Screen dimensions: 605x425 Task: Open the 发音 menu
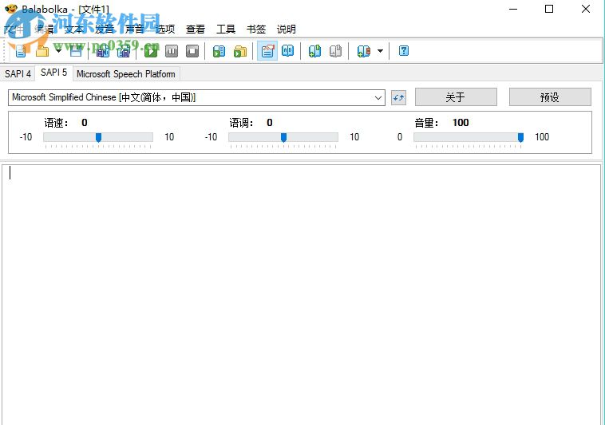click(105, 29)
